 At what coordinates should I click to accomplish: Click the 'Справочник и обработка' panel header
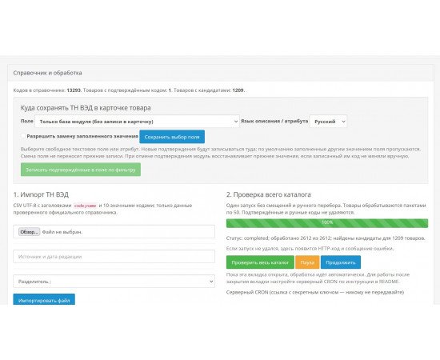221,73
